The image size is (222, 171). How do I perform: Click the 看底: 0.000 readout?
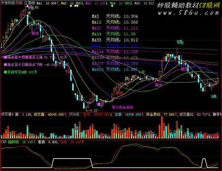tap(47, 142)
